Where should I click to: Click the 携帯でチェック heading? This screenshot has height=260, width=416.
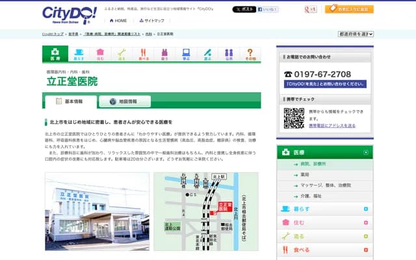pyautogui.click(x=300, y=99)
